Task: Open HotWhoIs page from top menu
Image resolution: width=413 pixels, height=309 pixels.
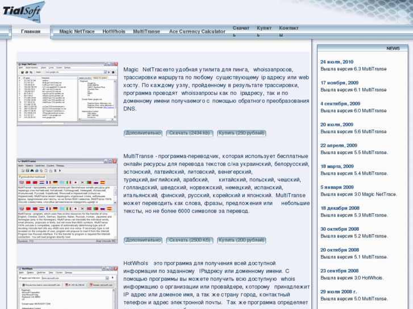Action: pyautogui.click(x=114, y=32)
